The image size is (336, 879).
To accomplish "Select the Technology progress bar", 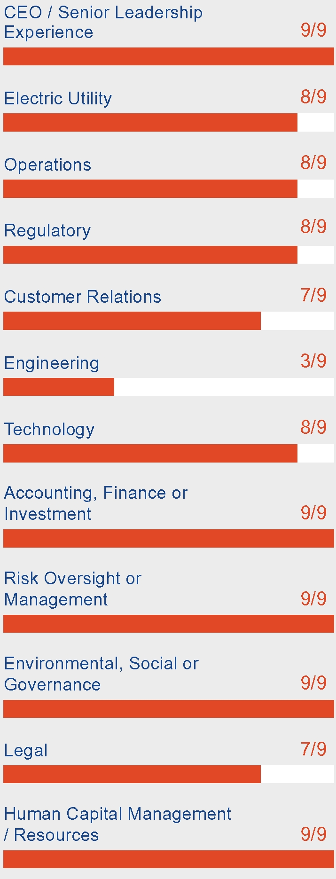I will pos(168,453).
